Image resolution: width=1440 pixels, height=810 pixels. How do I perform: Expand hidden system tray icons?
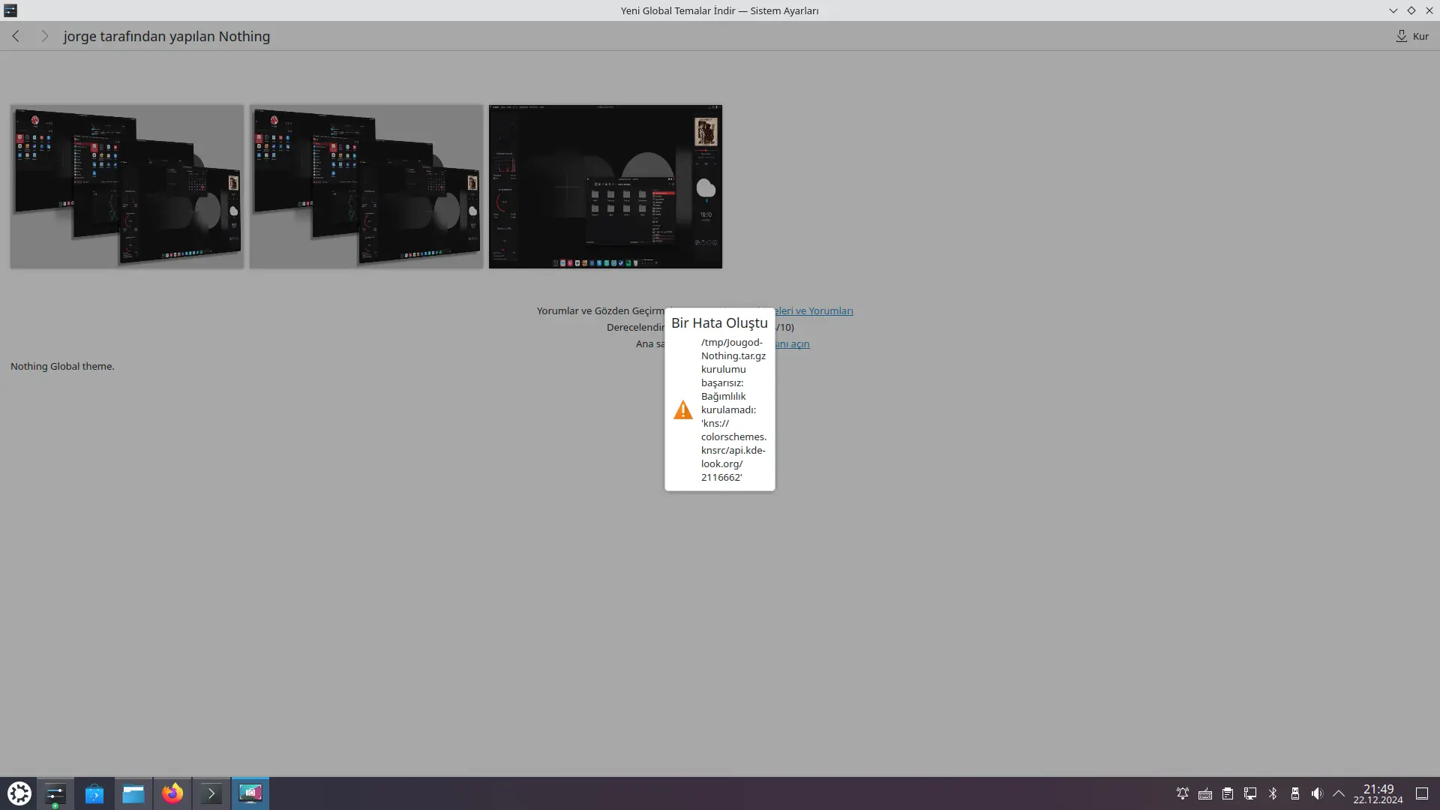[1339, 793]
